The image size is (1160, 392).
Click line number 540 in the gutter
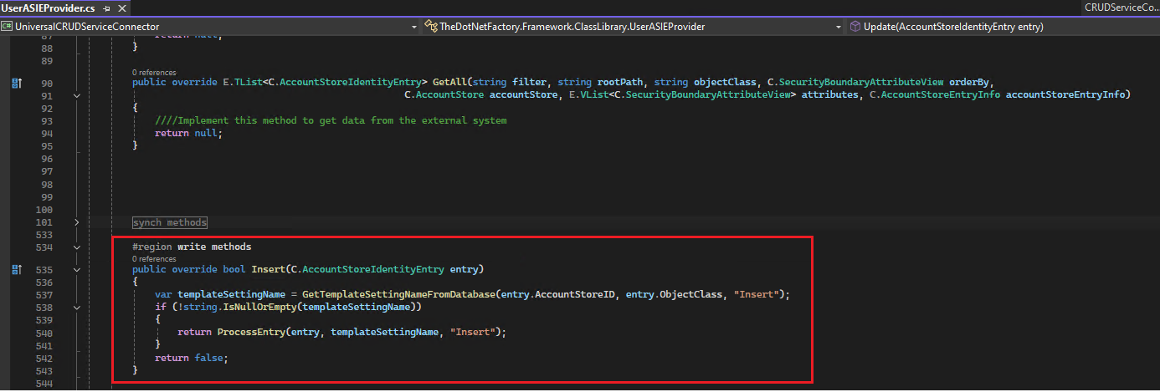pyautogui.click(x=44, y=333)
